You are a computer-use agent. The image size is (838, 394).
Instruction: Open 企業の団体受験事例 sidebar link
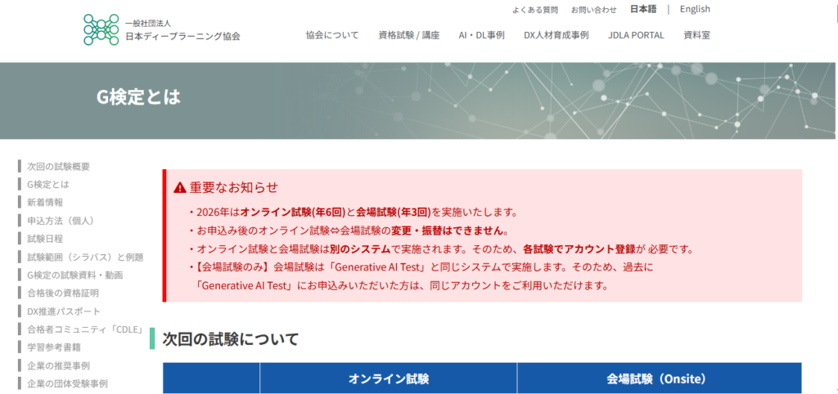67,383
